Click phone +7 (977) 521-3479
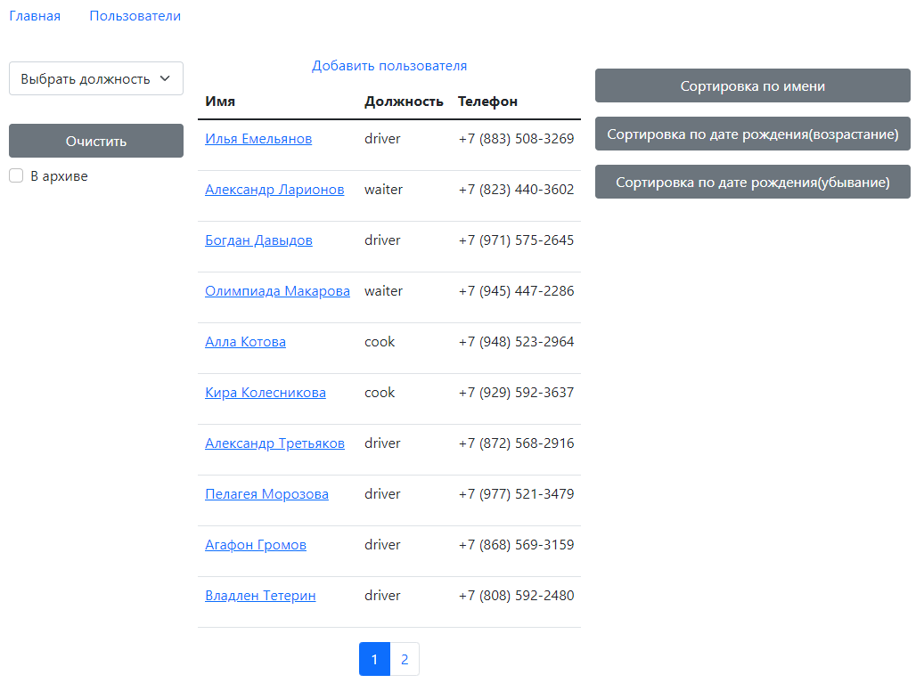Image resolution: width=924 pixels, height=683 pixels. (x=516, y=494)
